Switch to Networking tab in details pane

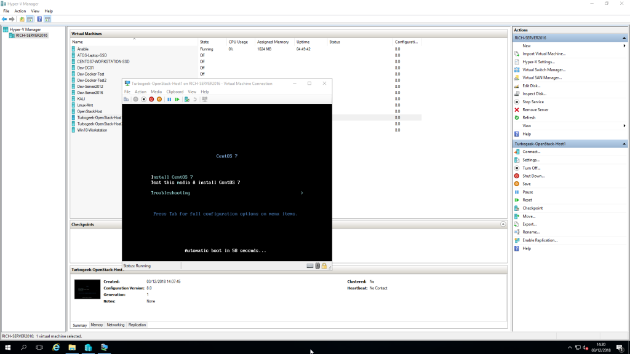(116, 325)
